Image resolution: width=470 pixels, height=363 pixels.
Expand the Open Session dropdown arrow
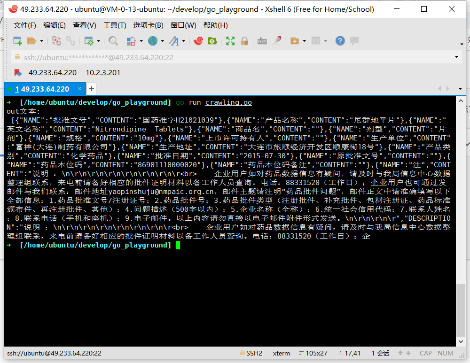click(42, 41)
